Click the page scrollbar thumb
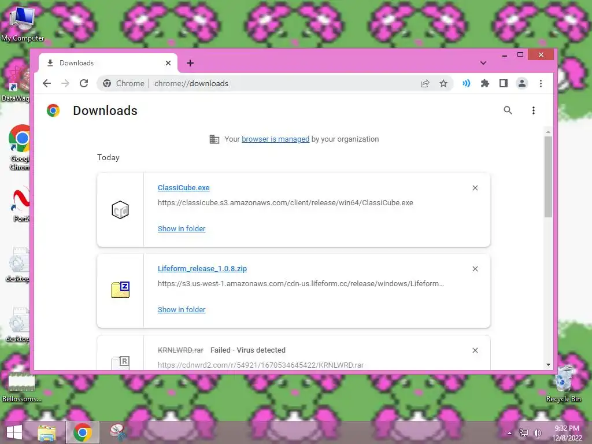Viewport: 592px width, 444px height. click(548, 177)
